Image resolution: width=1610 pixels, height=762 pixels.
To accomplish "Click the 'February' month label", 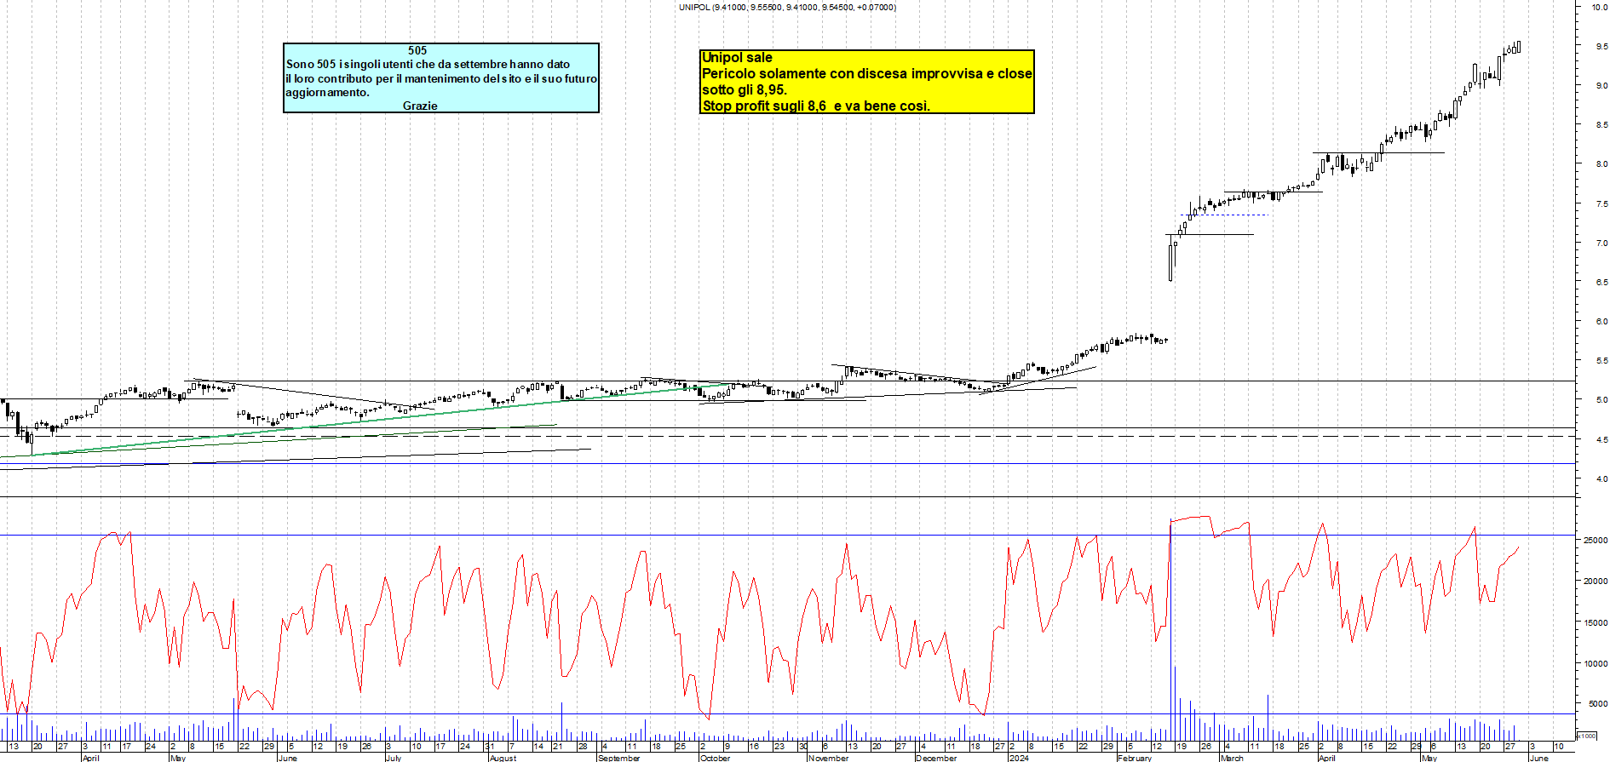I will pos(1135,758).
